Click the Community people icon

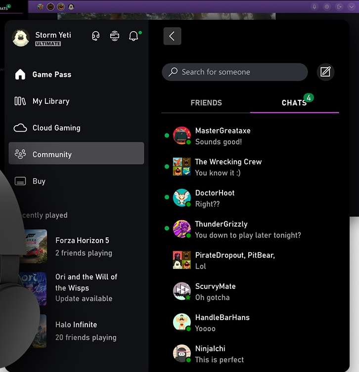(20, 154)
